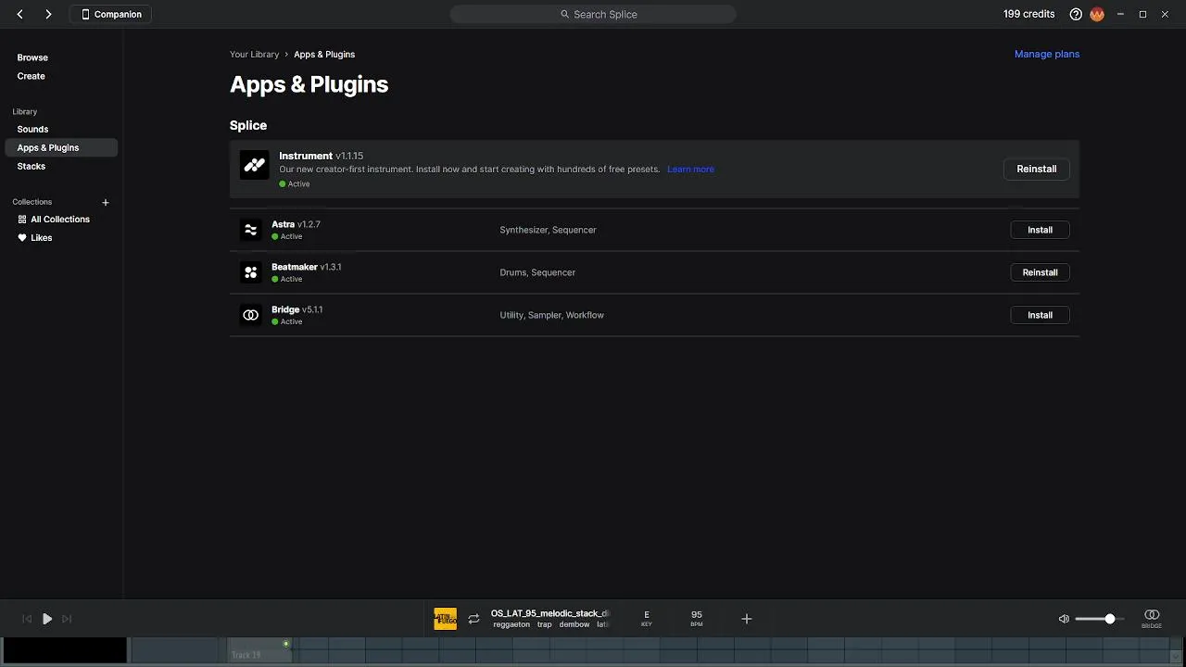The height and width of the screenshot is (667, 1186).
Task: Open the Companion device button
Action: tap(111, 14)
